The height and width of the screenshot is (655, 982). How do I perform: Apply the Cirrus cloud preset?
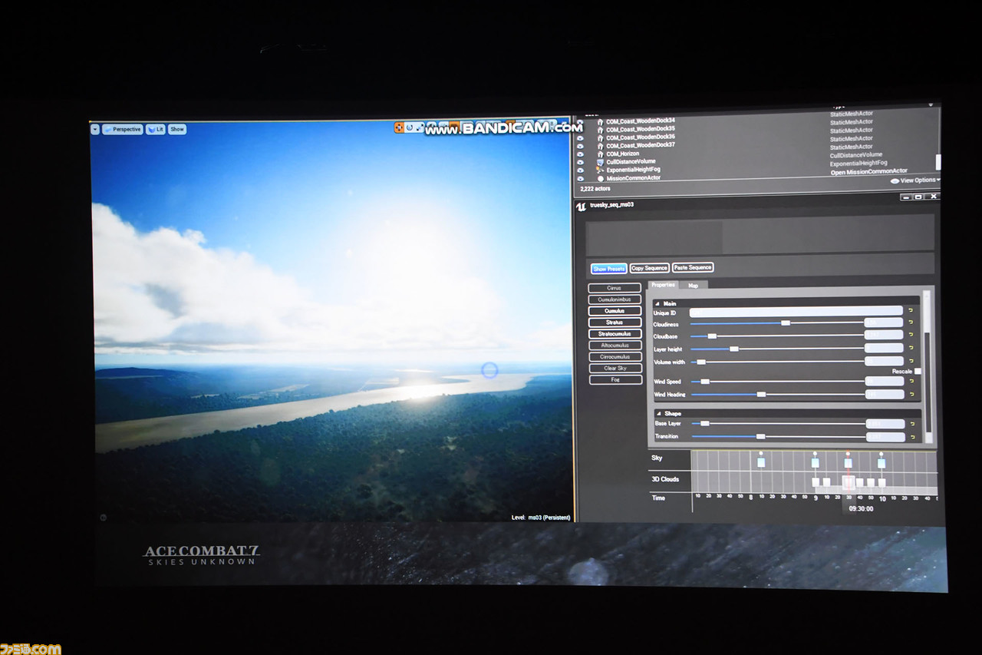(615, 288)
